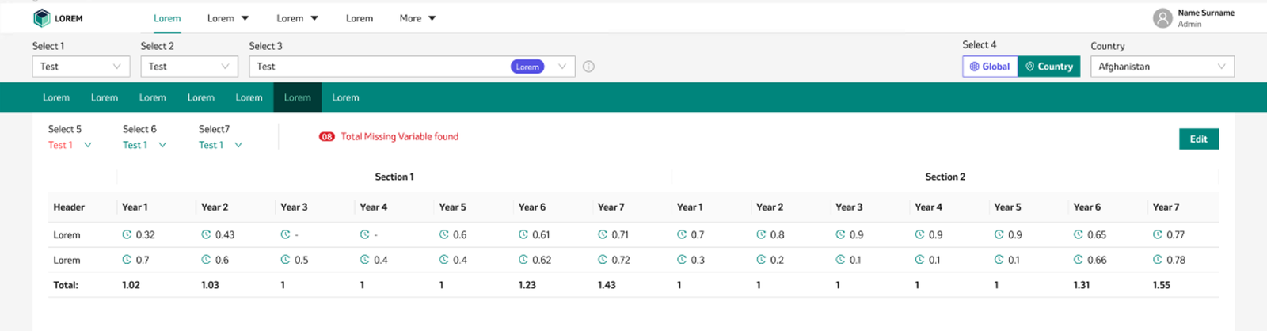Screen dimensions: 1267x331
Task: Expand the Select 6 Test 1 dropdown
Action: pos(144,145)
